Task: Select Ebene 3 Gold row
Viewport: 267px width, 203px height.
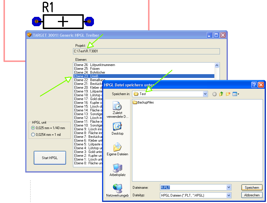Action: point(88,152)
